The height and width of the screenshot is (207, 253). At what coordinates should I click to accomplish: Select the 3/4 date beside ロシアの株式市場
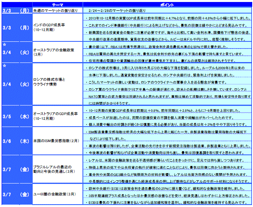click(17, 85)
